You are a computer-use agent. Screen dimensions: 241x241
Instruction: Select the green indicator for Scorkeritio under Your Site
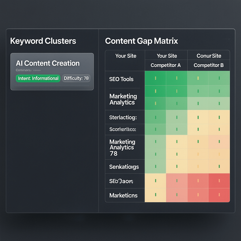coord(155,129)
